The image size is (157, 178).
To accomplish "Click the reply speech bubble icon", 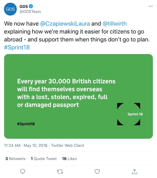I will point(23,171).
